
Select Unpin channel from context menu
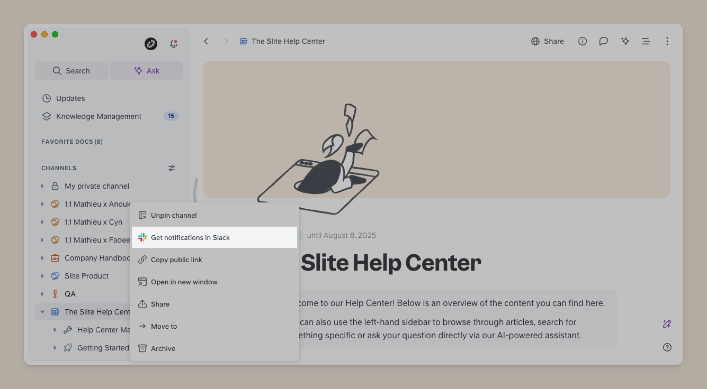[214, 215]
